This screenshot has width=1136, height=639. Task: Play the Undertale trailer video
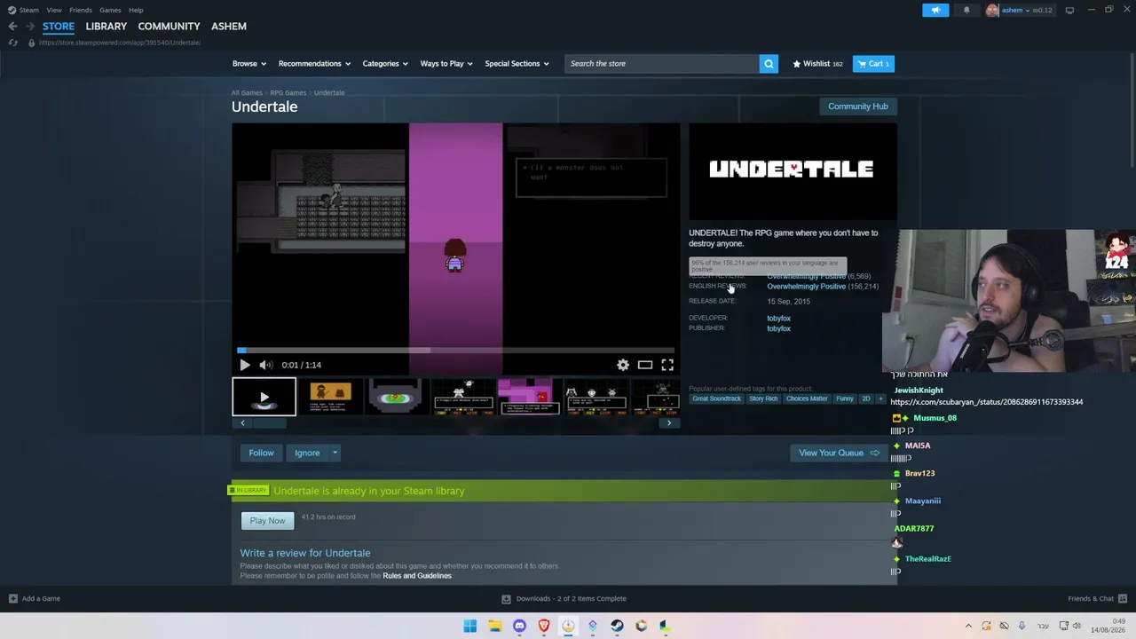coord(245,365)
